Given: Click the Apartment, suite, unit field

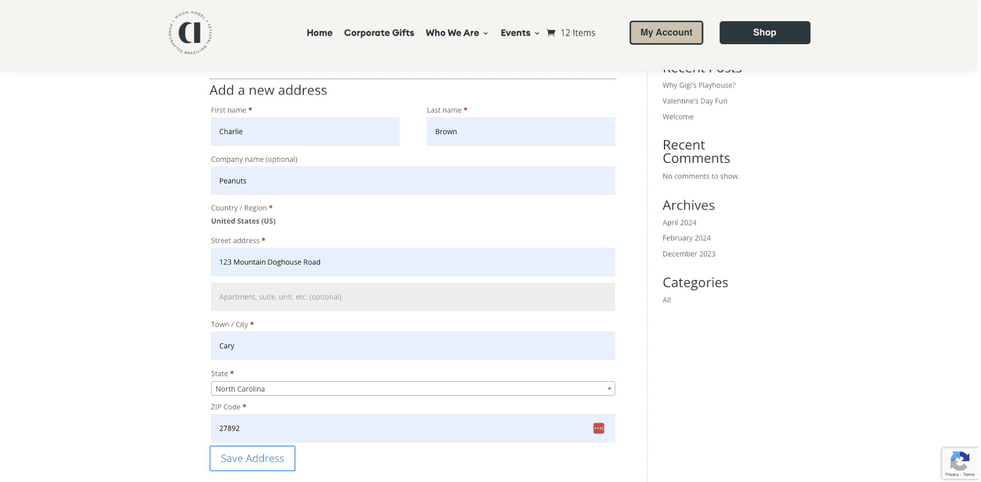Looking at the screenshot, I should tap(413, 297).
